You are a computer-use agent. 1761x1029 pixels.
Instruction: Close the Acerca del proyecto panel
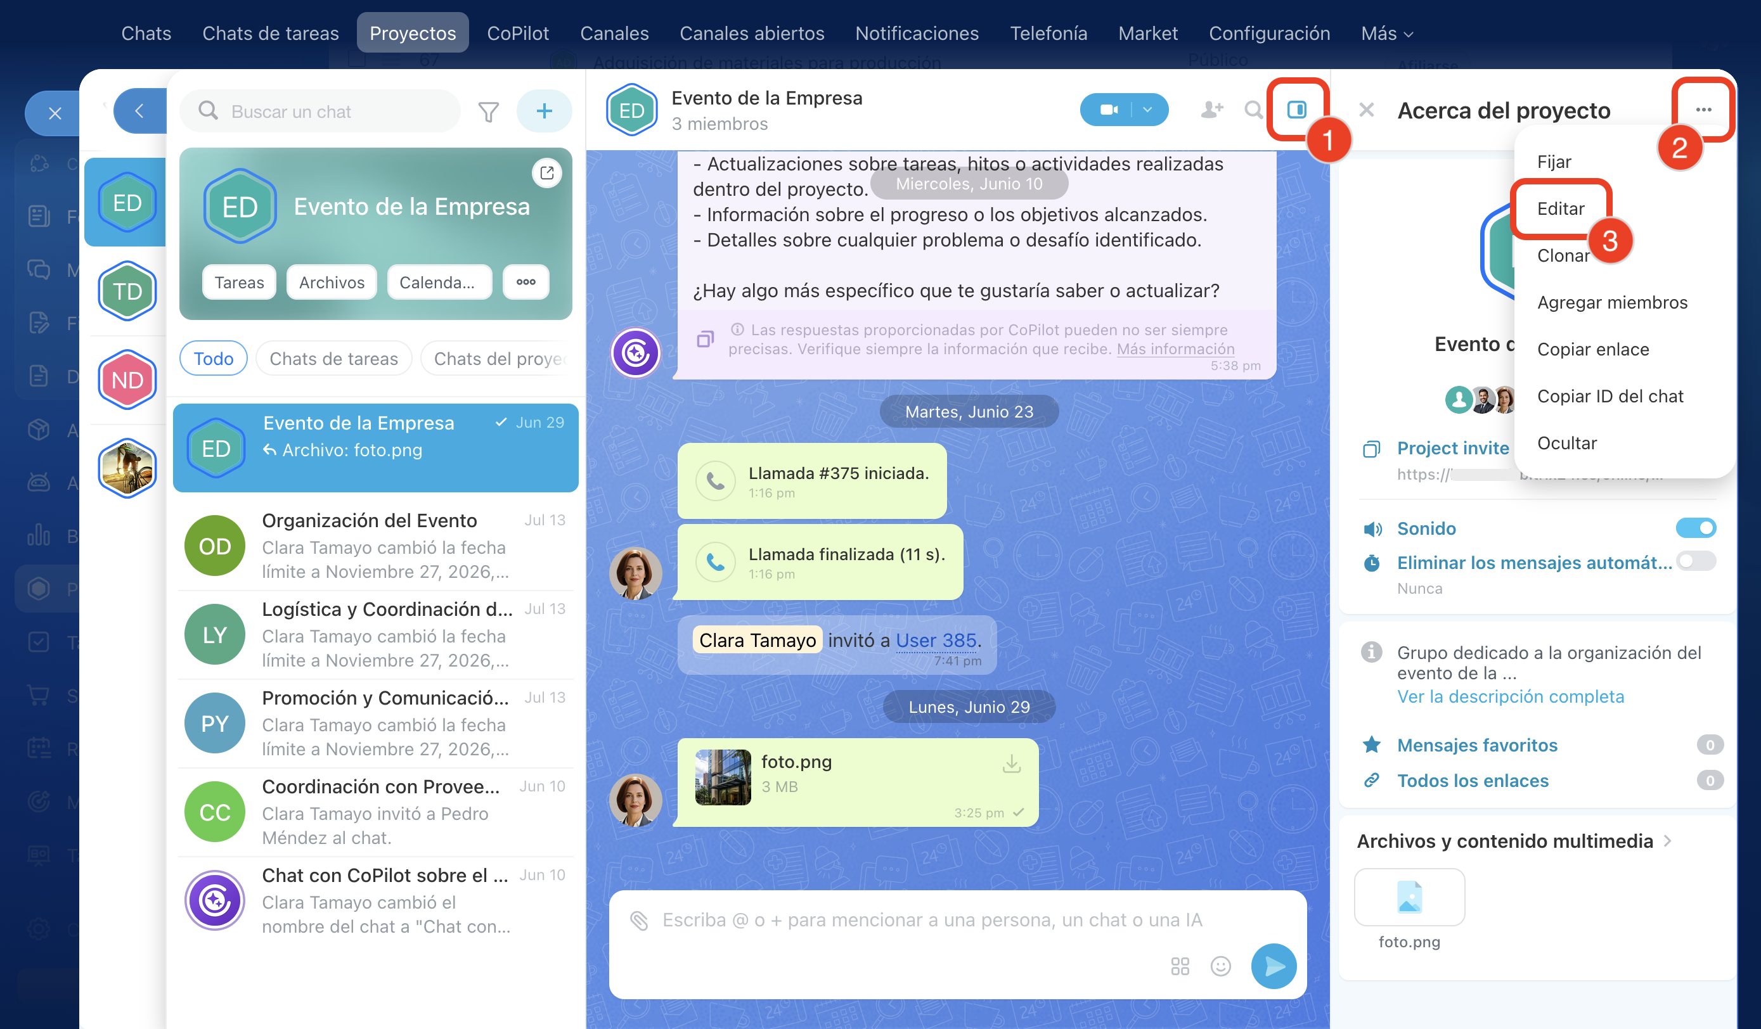[x=1367, y=110]
